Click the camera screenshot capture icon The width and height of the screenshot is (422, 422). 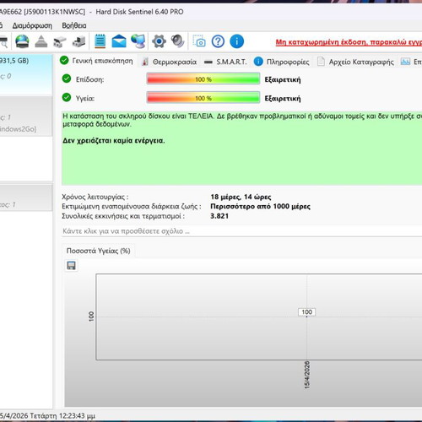tap(199, 41)
